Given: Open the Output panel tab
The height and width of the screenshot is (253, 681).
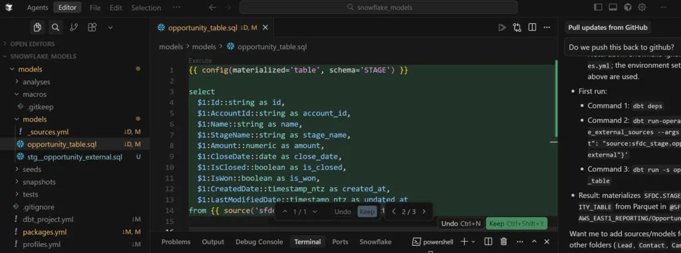Looking at the screenshot, I should point(213,242).
